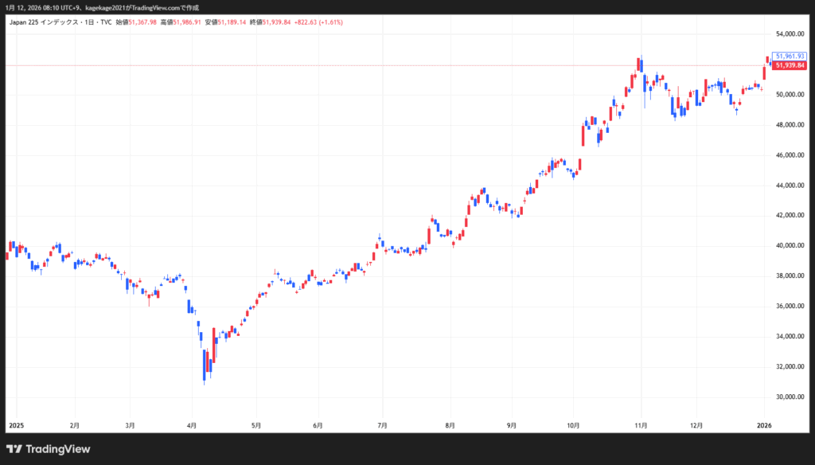The width and height of the screenshot is (815, 465).
Task: Click the 2025 year label on time axis
Action: (x=16, y=426)
